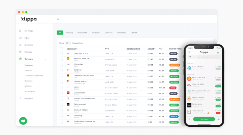Check the Parking receipt row checkbox
The image size is (243, 135).
[x=61, y=105]
